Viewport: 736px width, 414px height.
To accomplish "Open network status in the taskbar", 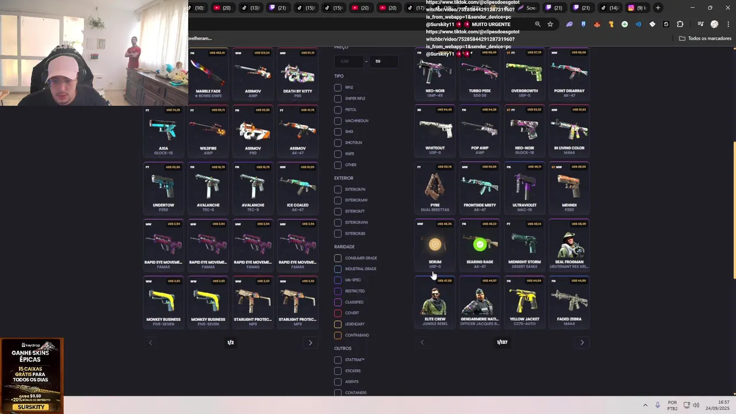I will click(687, 405).
